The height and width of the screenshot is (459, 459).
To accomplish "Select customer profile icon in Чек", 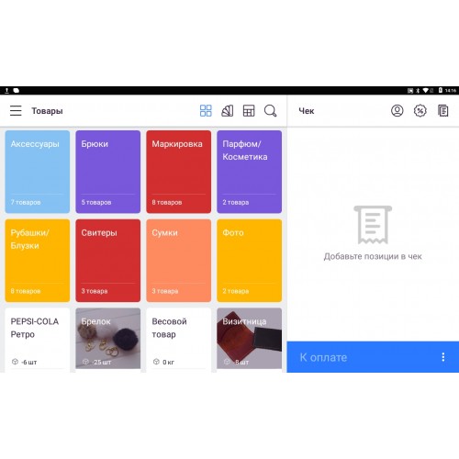I will coord(397,111).
